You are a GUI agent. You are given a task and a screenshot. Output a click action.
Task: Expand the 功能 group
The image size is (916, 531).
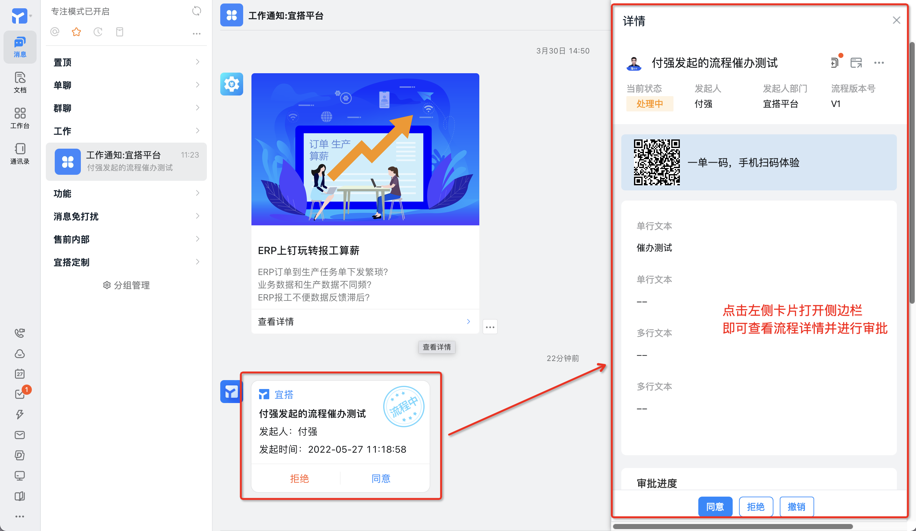click(x=126, y=193)
